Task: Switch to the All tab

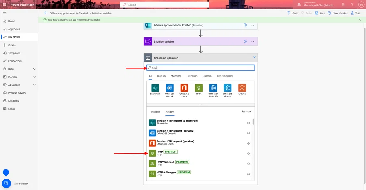Action: pos(150,76)
